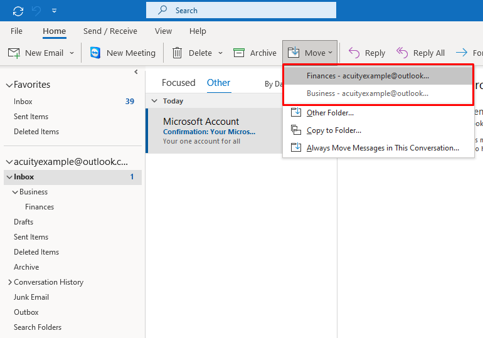
Task: Collapse the folder pane arrow
Action: tap(136, 72)
